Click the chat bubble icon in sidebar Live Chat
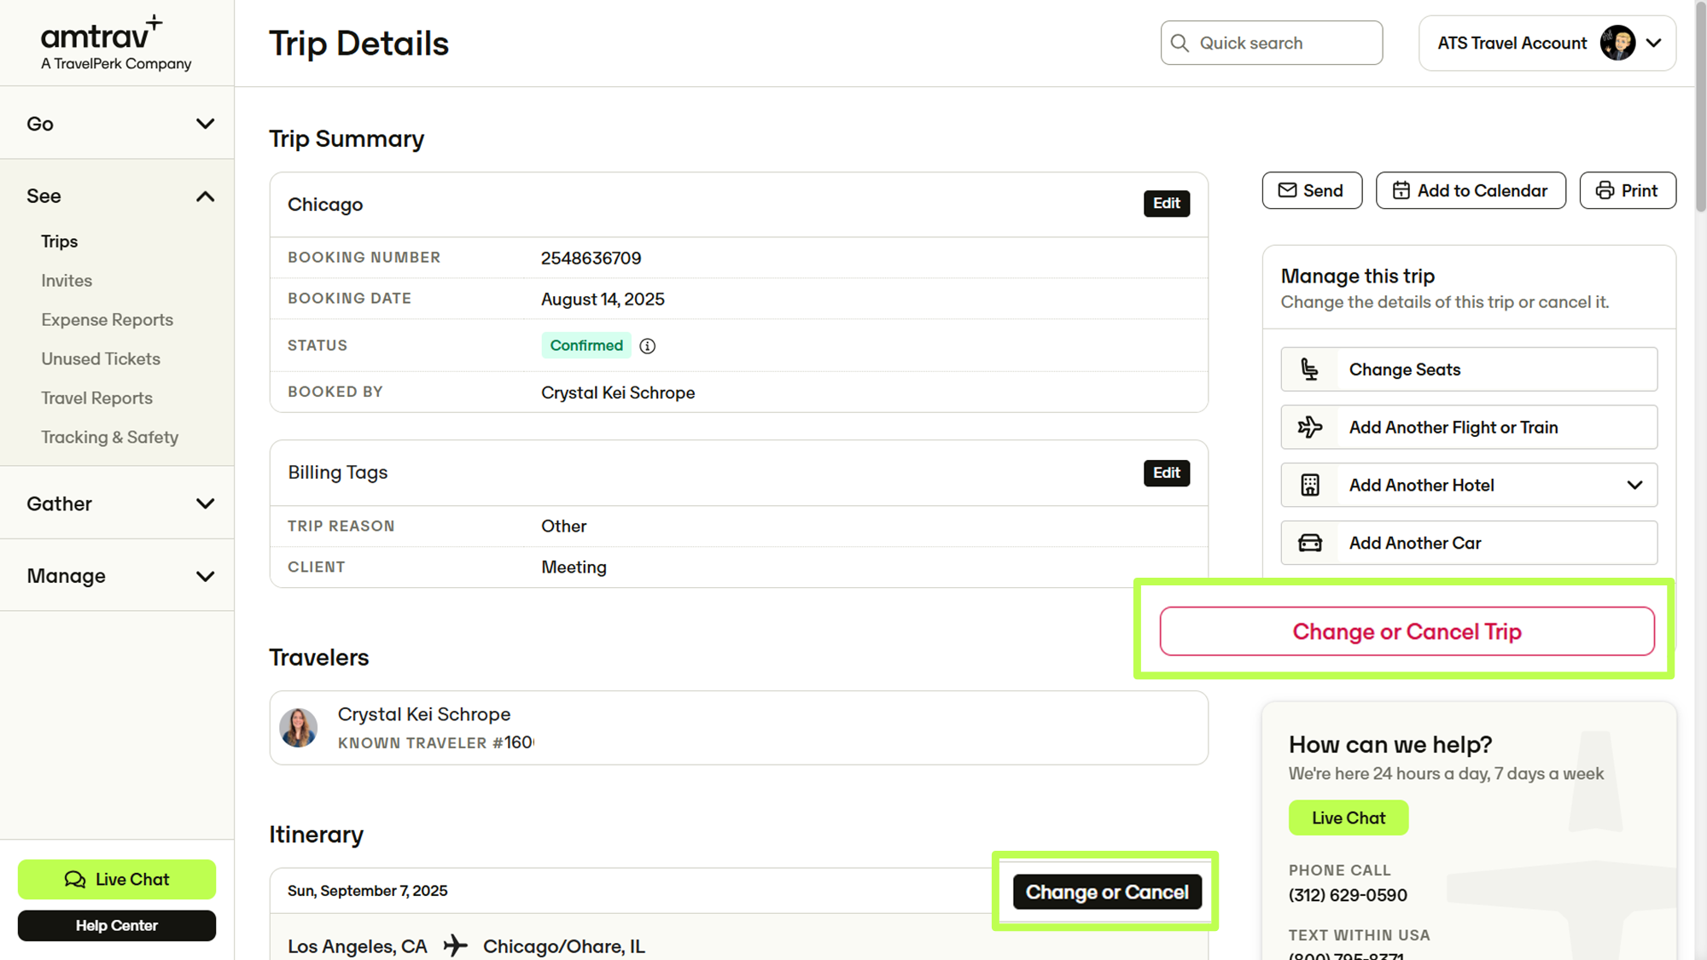 [75, 879]
